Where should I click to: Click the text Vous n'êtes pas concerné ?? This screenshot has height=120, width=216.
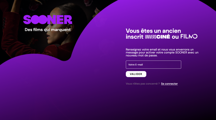tap(143, 84)
